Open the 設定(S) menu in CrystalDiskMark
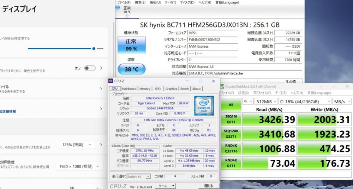 [x=243, y=93]
